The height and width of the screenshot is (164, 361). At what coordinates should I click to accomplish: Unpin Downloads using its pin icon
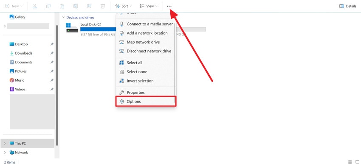coord(52,53)
